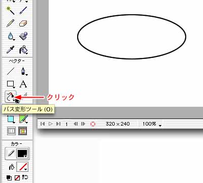203x183 pixels.
Task: Select the Brush tool
Action: coord(23,10)
